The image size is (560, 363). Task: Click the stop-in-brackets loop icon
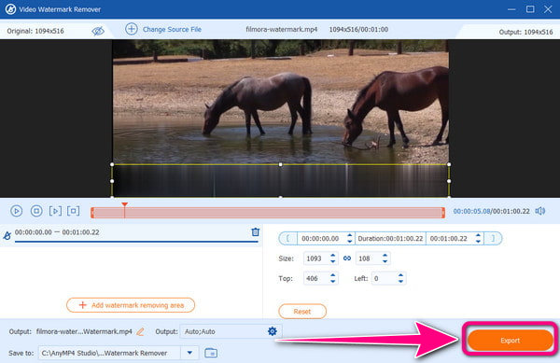click(73, 211)
